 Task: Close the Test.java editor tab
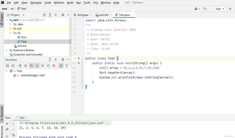[132, 15]
